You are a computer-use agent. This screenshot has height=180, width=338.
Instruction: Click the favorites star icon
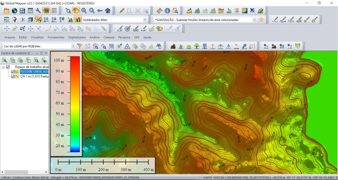click(x=261, y=20)
